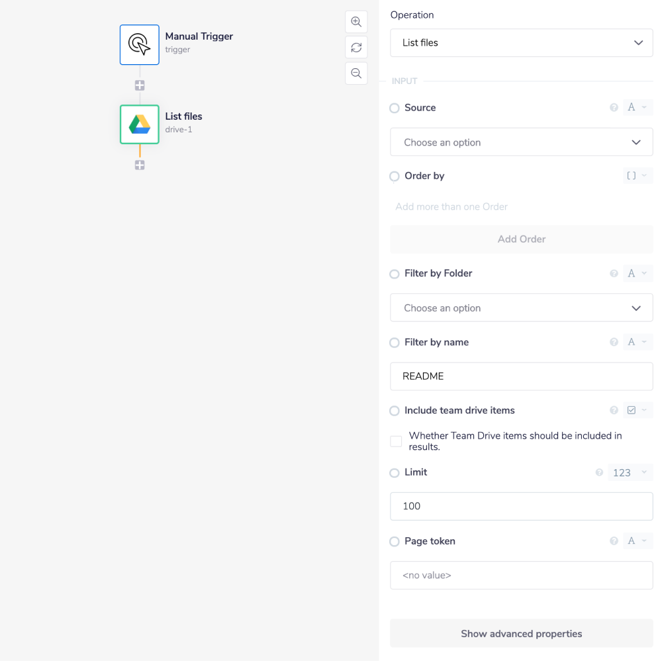This screenshot has width=662, height=661.
Task: Click the Add Order button
Action: click(x=521, y=239)
